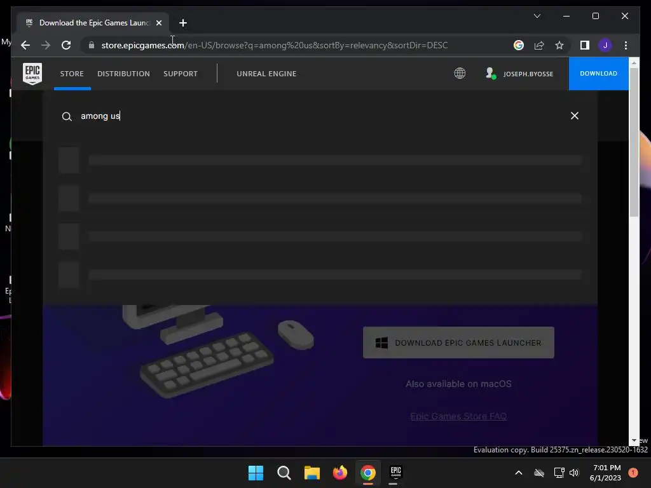Share this page icon
651x488 pixels.
(x=539, y=45)
